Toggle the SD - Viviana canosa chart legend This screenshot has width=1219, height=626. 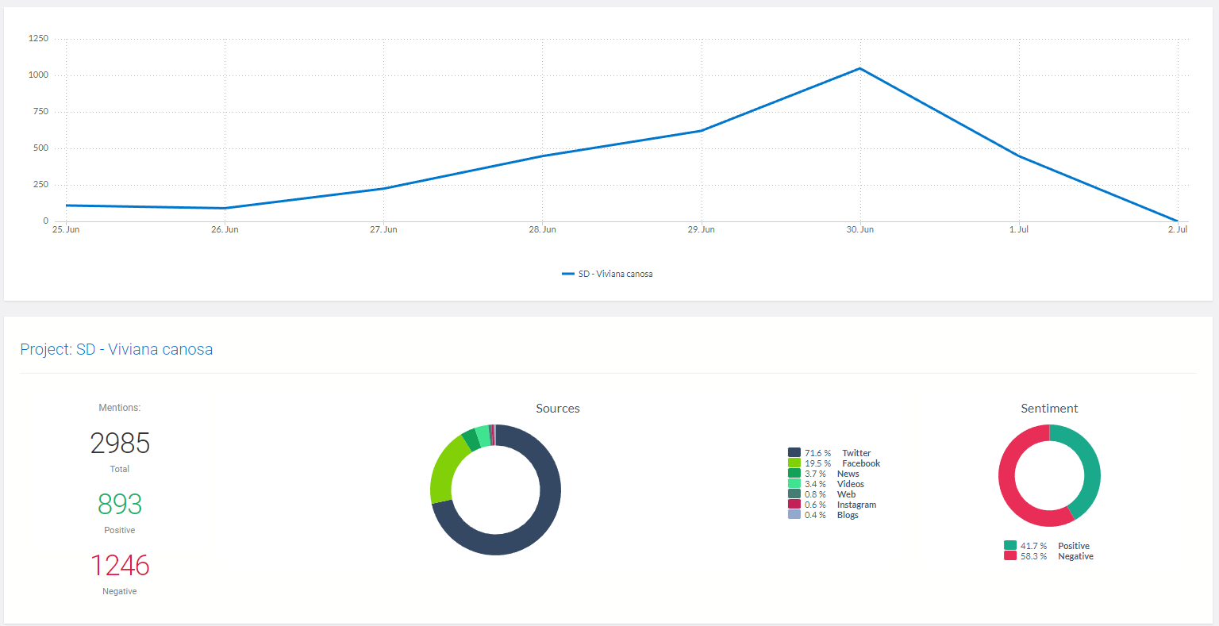607,274
